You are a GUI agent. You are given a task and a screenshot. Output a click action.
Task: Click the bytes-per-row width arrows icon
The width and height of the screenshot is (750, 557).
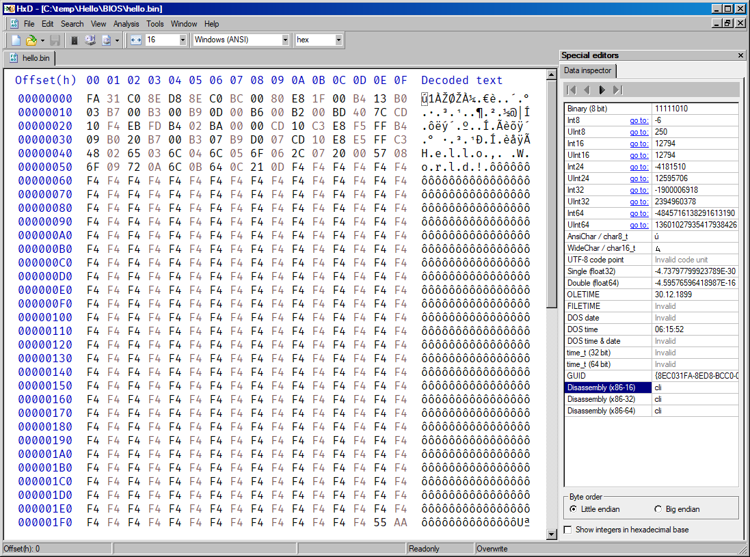tap(136, 40)
